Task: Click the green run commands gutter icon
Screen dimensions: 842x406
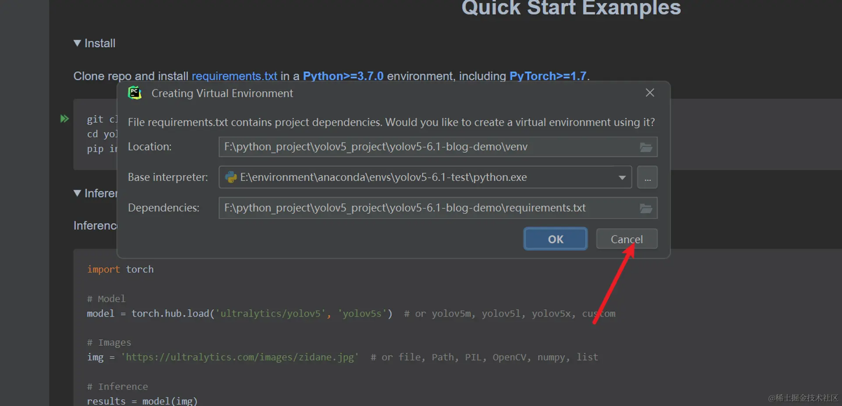Action: pyautogui.click(x=64, y=119)
